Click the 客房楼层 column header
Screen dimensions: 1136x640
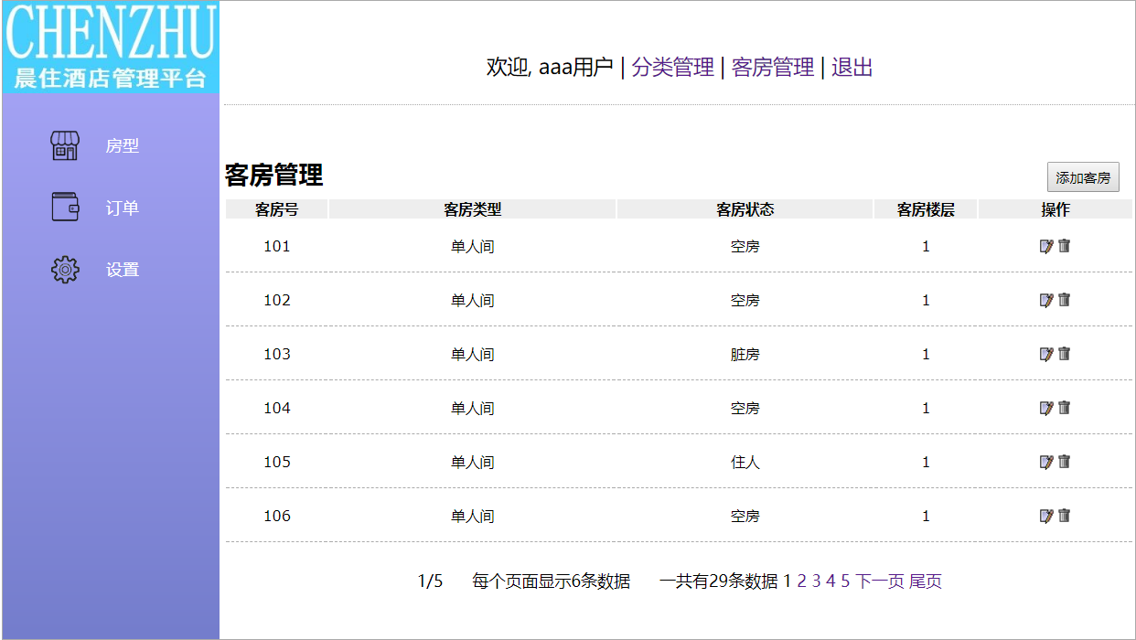[x=926, y=209]
